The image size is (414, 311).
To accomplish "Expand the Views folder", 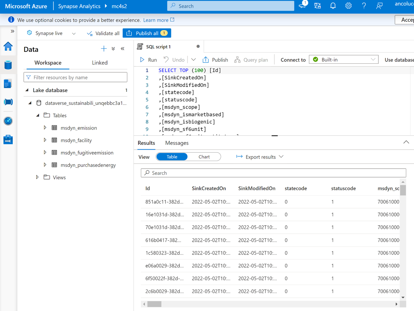I will pyautogui.click(x=37, y=177).
